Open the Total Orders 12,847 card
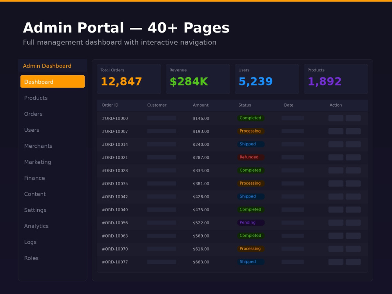The height and width of the screenshot is (294, 392). [x=129, y=79]
